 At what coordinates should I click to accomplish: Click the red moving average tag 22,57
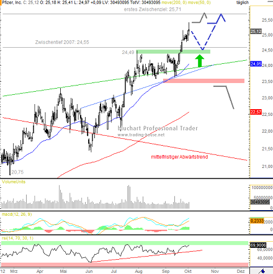(x=256, y=112)
